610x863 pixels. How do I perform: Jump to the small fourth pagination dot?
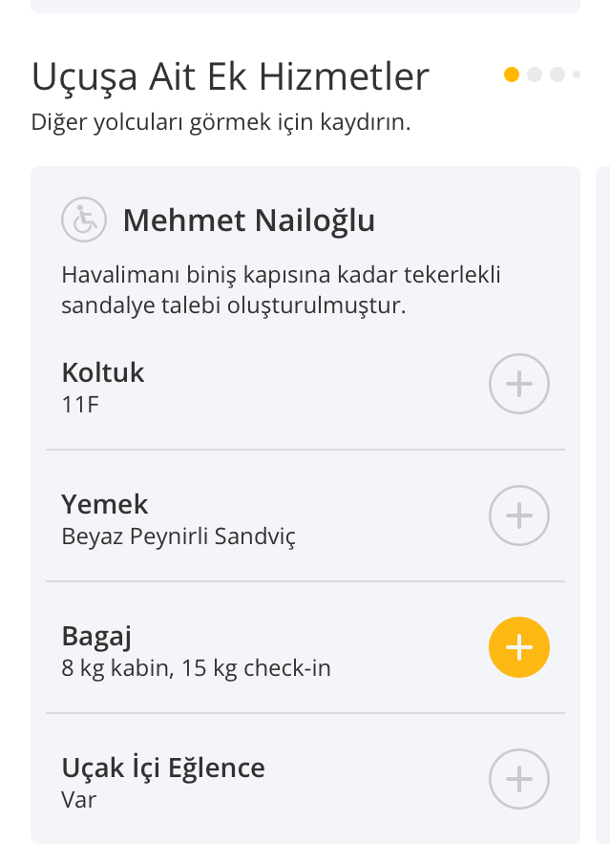coord(577,74)
